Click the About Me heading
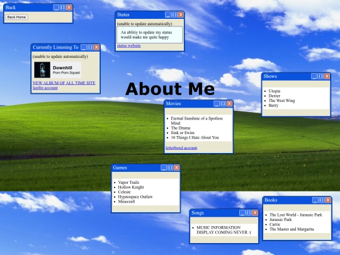Viewport: 340px width, 255px height. pyautogui.click(x=170, y=89)
